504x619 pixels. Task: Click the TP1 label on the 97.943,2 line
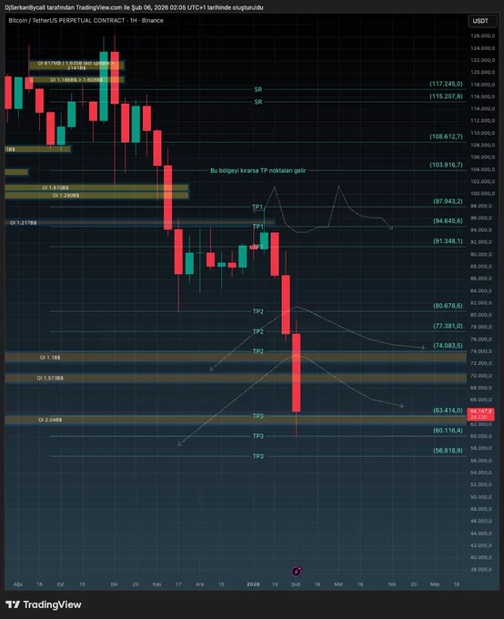(x=257, y=207)
